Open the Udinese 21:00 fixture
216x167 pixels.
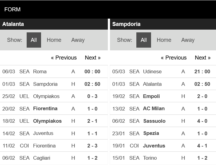point(163,71)
